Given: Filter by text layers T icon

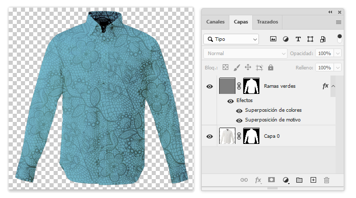Looking at the screenshot, I should (298, 39).
